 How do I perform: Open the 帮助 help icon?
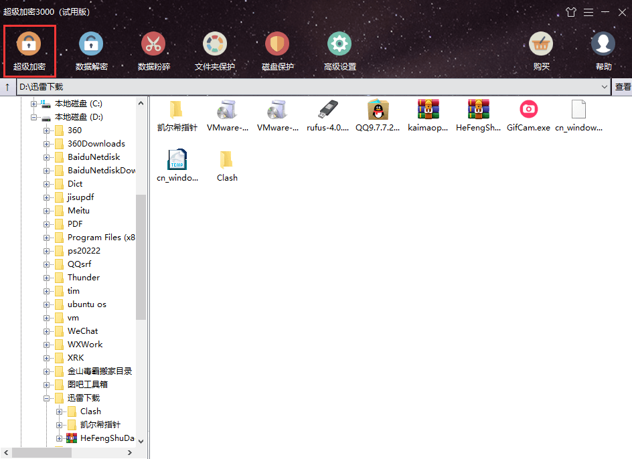603,45
